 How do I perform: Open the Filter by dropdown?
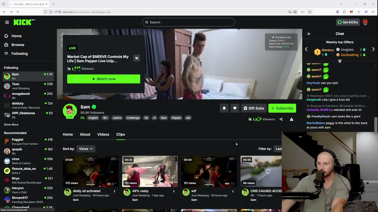(278, 149)
